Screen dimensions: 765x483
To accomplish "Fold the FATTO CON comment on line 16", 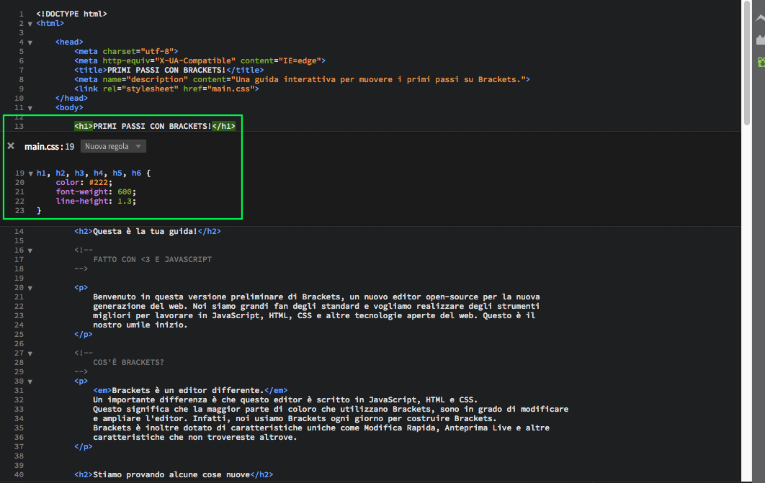I will click(x=30, y=250).
